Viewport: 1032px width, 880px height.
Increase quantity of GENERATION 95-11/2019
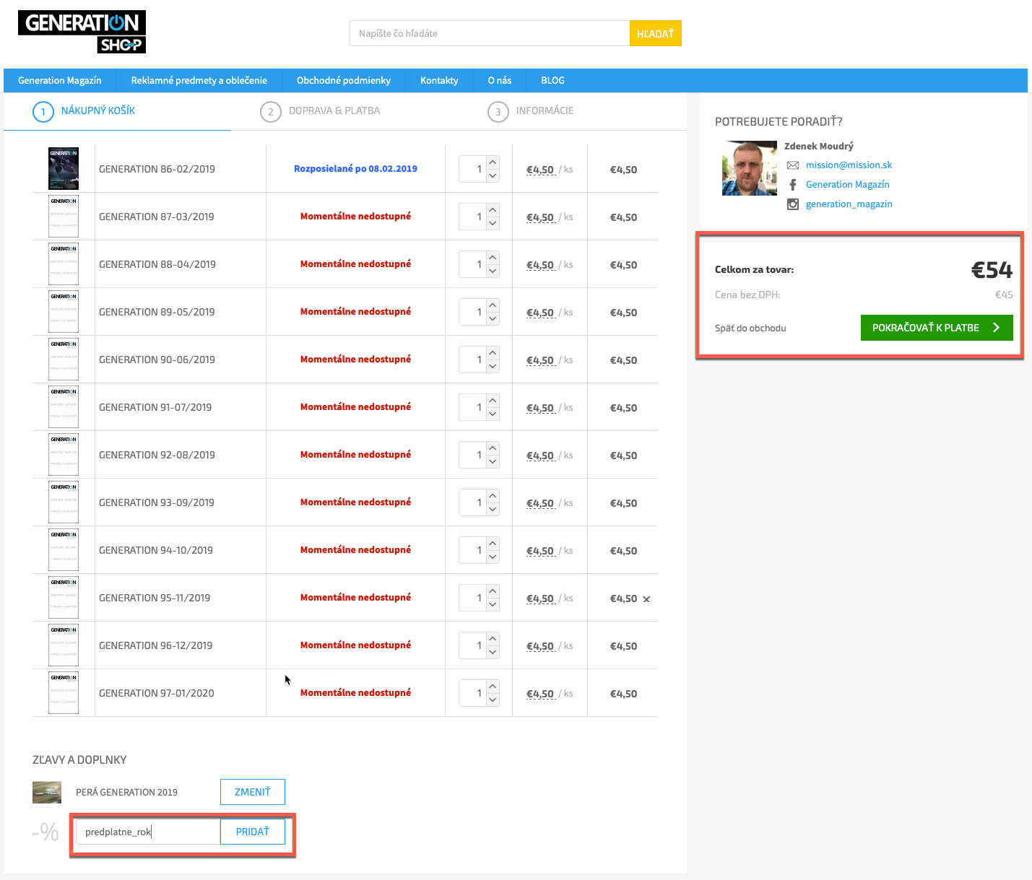point(493,591)
